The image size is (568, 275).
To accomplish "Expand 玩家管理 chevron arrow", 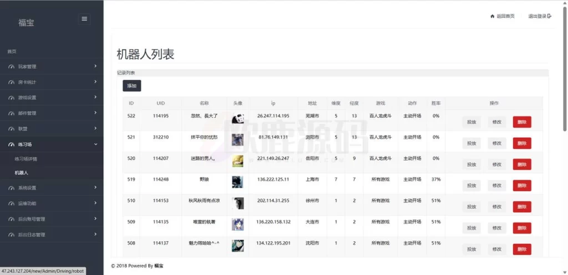I will tap(95, 66).
